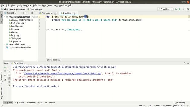Click the lock icon in the status bar
190x107 pixels.
pos(184,106)
